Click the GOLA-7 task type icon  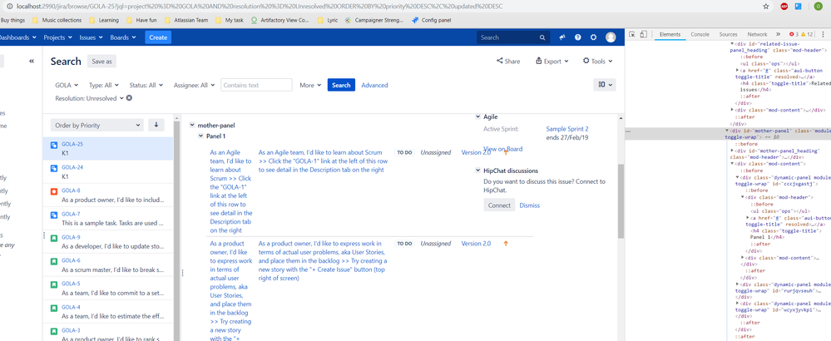pos(54,215)
